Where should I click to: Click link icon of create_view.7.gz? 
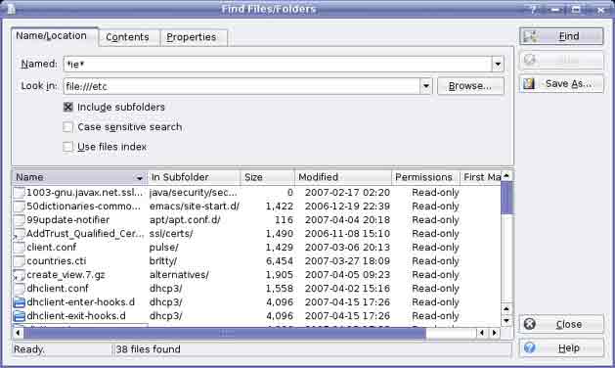(20, 275)
